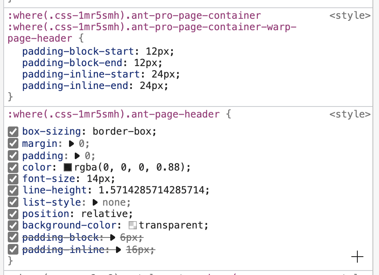This screenshot has height=275, width=379.
Task: Uncheck the padding property in ant-page-header rule
Action: [13, 155]
